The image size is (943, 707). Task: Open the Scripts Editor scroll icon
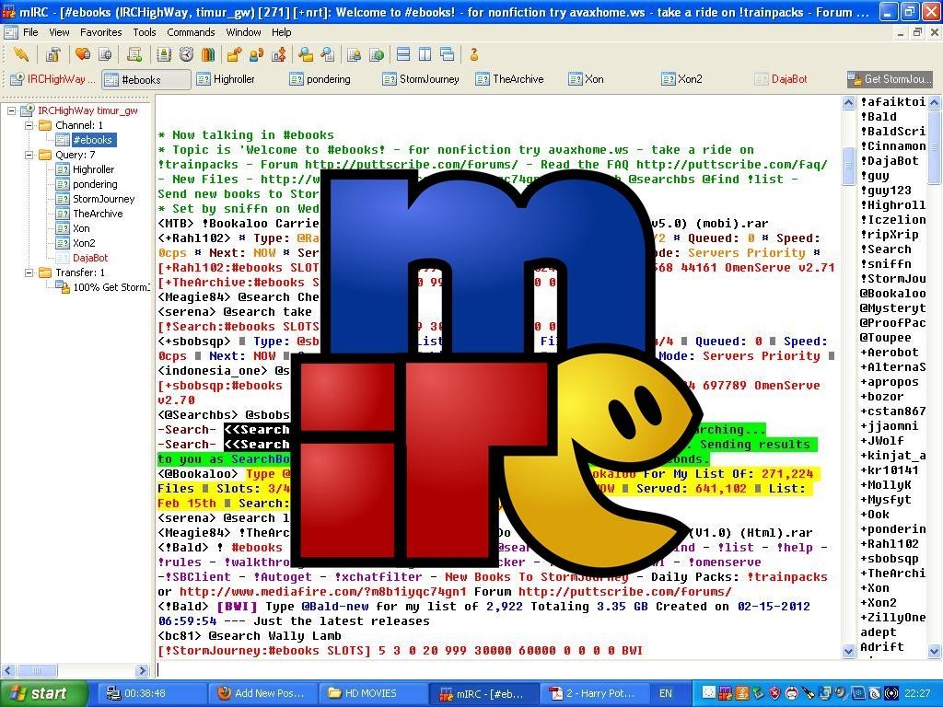tap(134, 54)
